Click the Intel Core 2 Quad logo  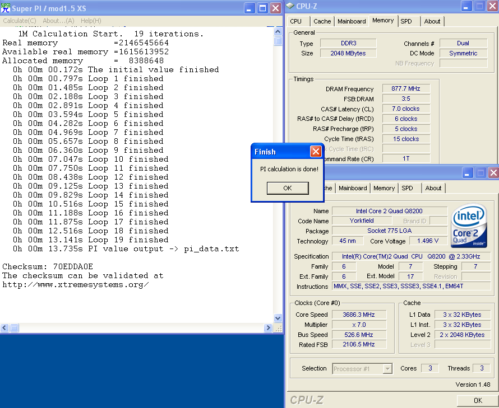pyautogui.click(x=469, y=226)
